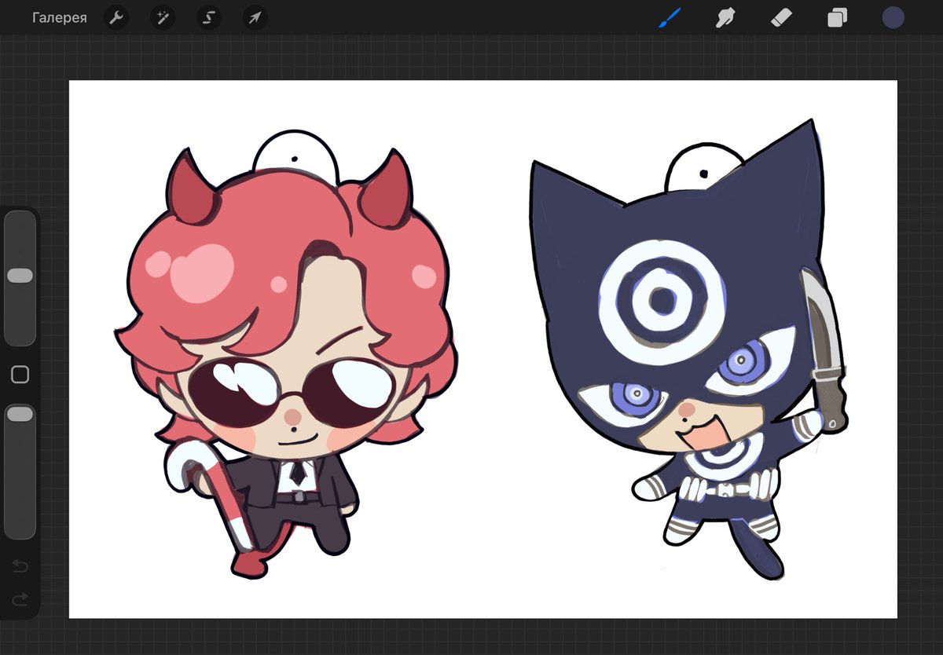This screenshot has width=943, height=655.
Task: Select the Brush tool
Action: 670,17
